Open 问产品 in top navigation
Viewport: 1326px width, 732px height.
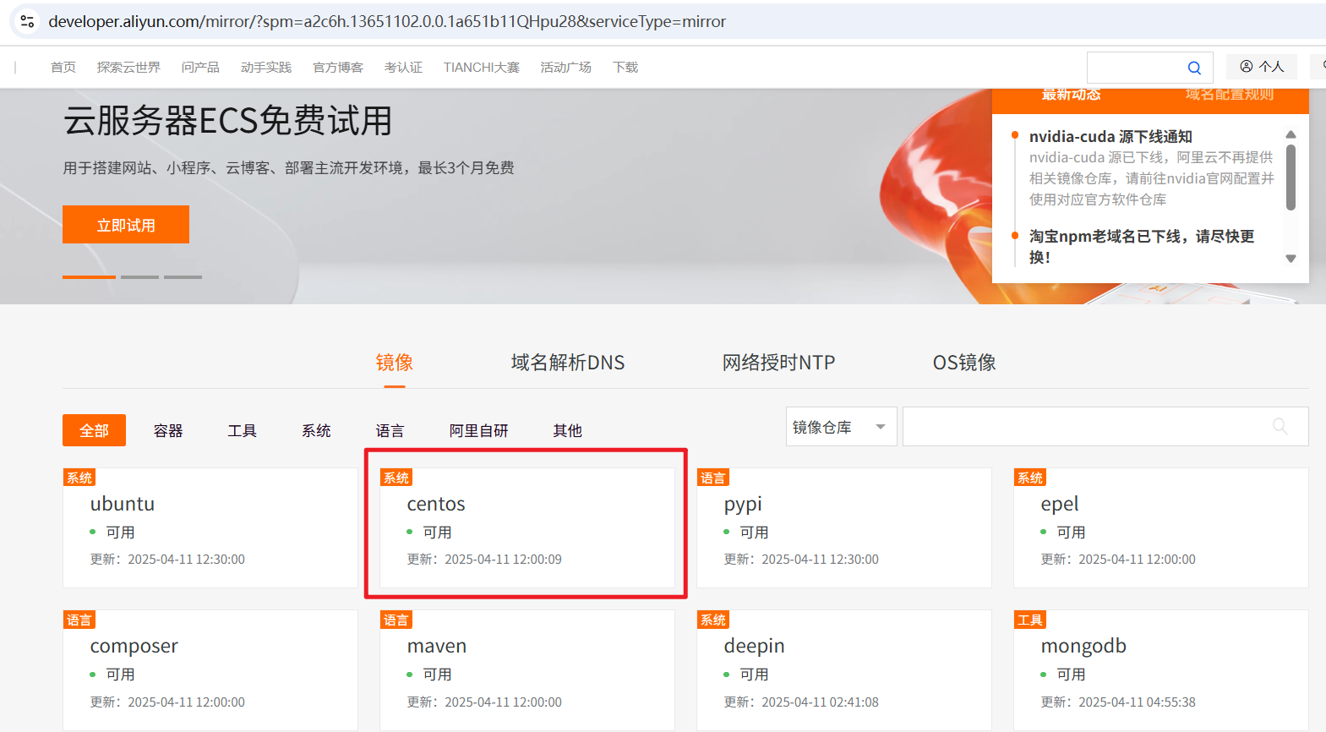click(x=200, y=67)
